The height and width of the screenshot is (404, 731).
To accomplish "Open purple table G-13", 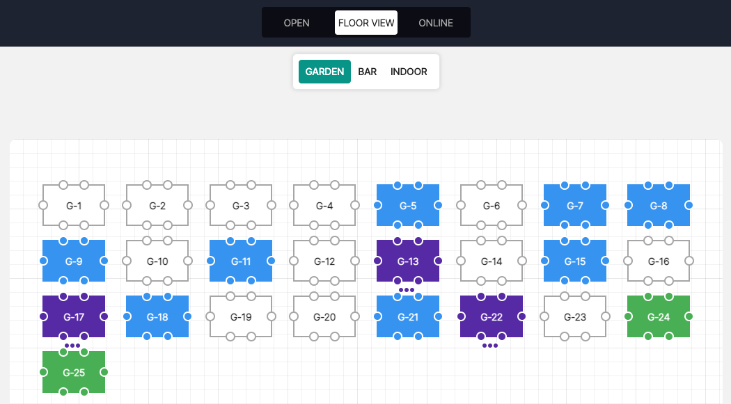I will [x=408, y=261].
